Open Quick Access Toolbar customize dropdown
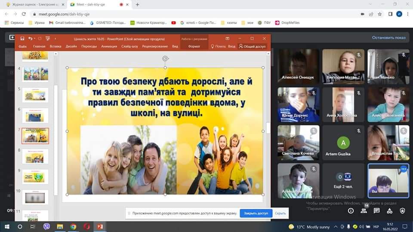The height and width of the screenshot is (232, 413). pos(55,38)
